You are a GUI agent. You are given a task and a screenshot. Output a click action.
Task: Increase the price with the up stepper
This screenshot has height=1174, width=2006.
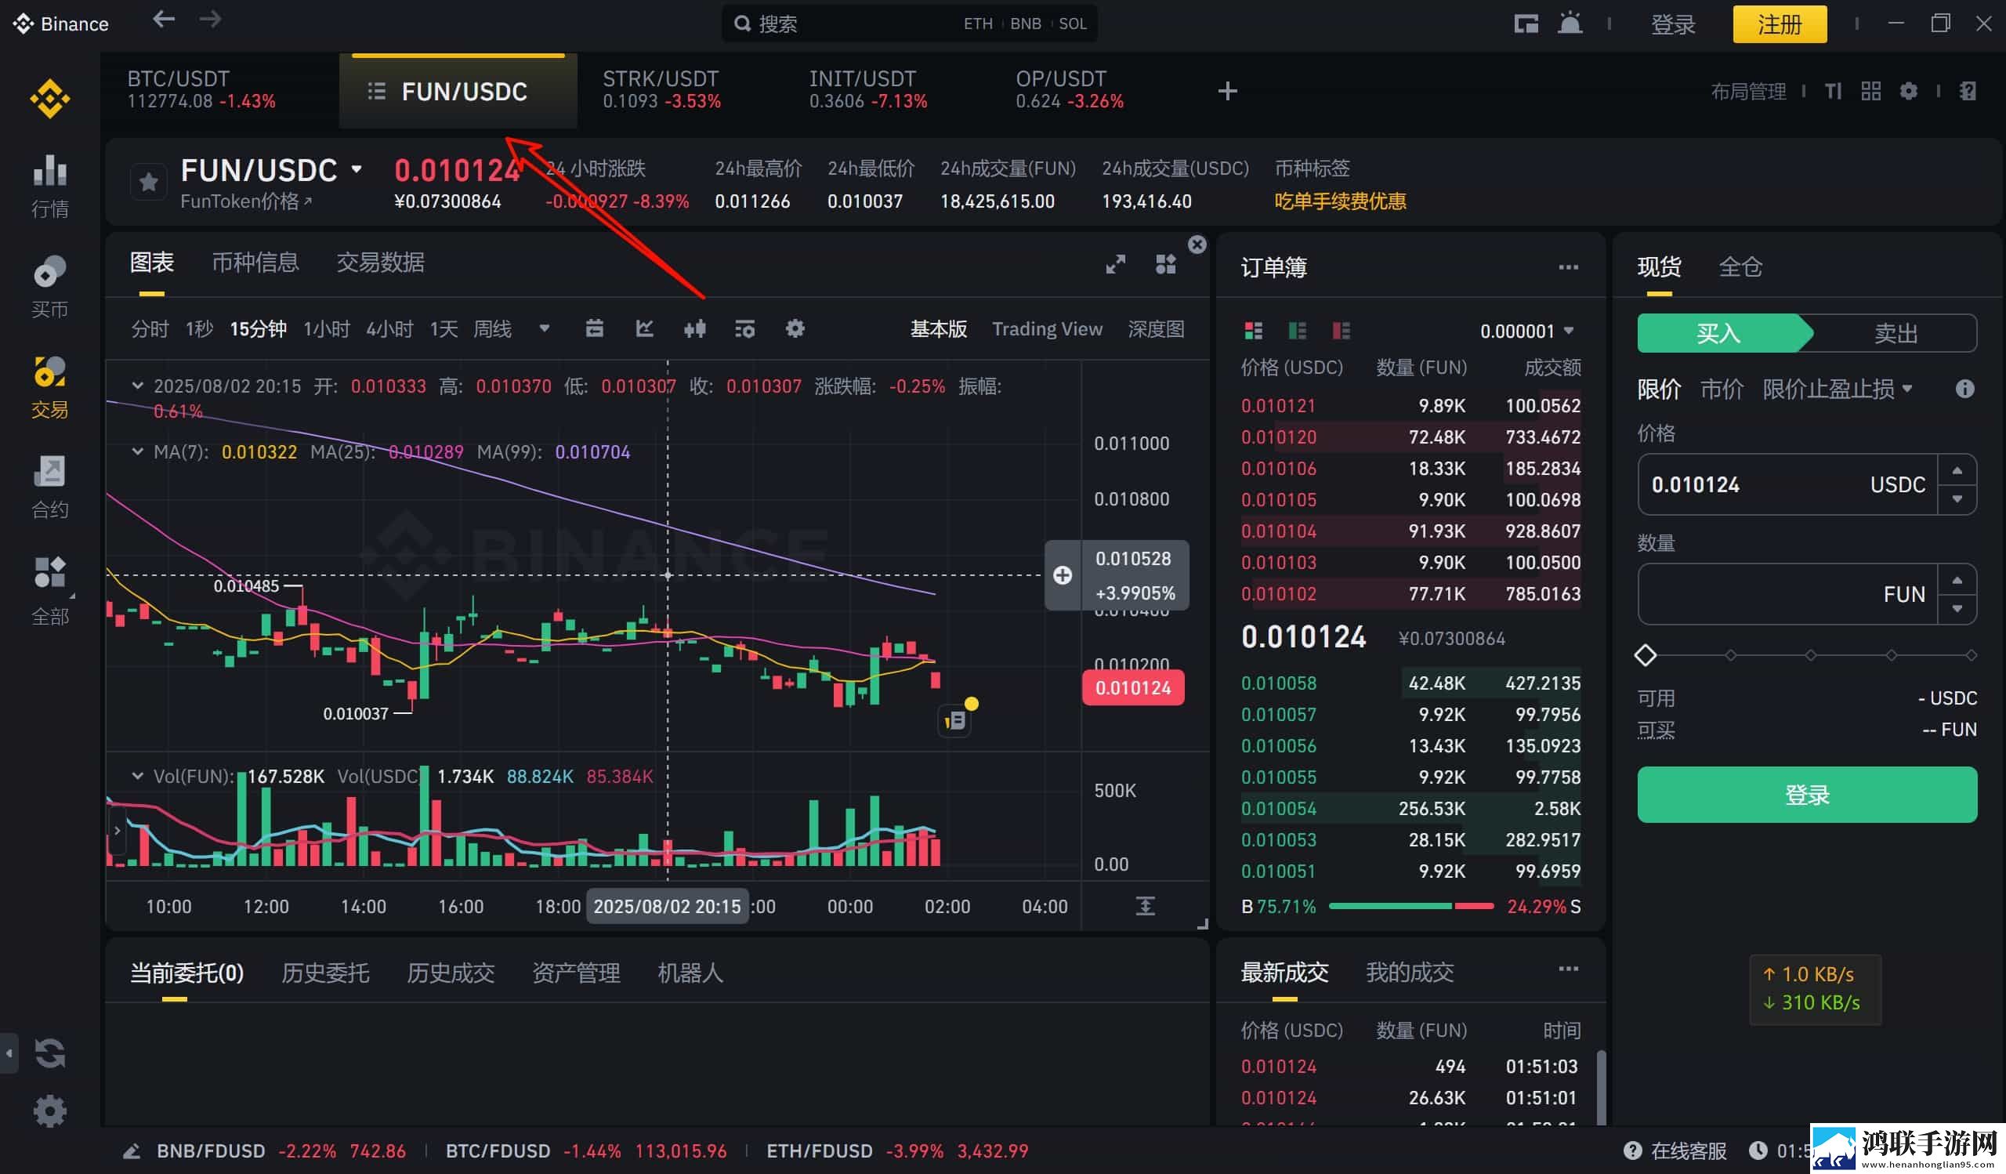pos(1957,470)
